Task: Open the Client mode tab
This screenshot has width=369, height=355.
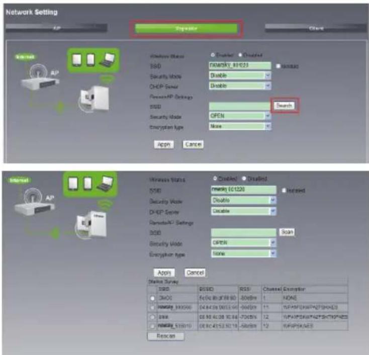Action: (x=316, y=28)
